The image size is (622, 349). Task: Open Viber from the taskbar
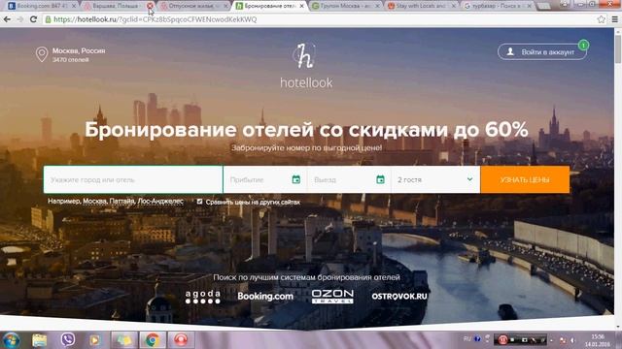67,340
